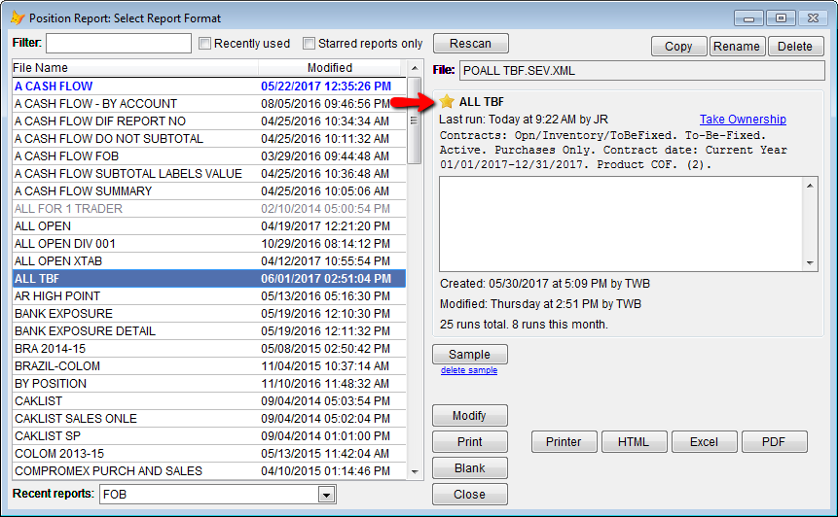Select the ALL OPEN DIV 001 row
838x517 pixels.
tap(209, 244)
